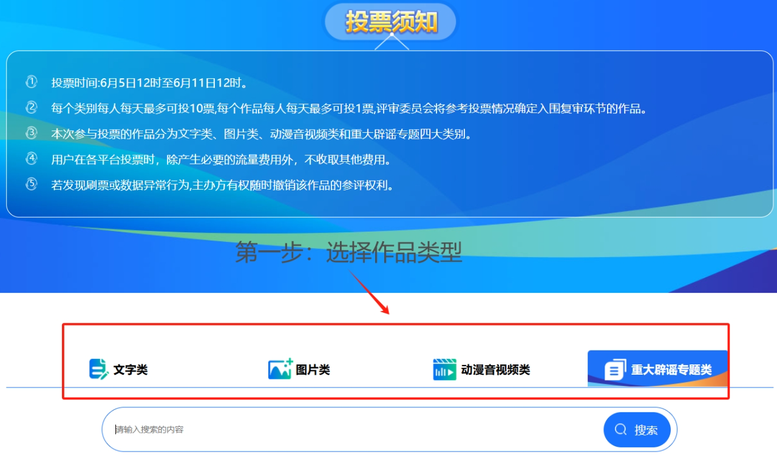Click the 第一步：选择作品类型 annotation text
Screen dimensions: 777x465
point(349,252)
